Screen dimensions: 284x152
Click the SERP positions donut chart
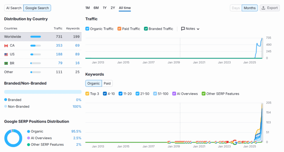pos(13,138)
